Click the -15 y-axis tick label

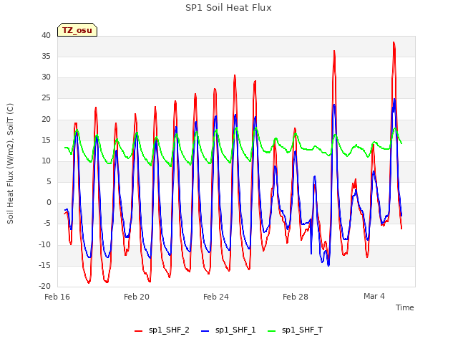pyautogui.click(x=44, y=265)
